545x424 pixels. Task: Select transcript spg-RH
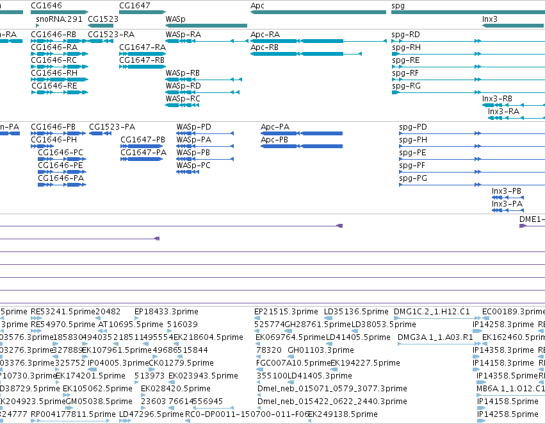(468, 54)
